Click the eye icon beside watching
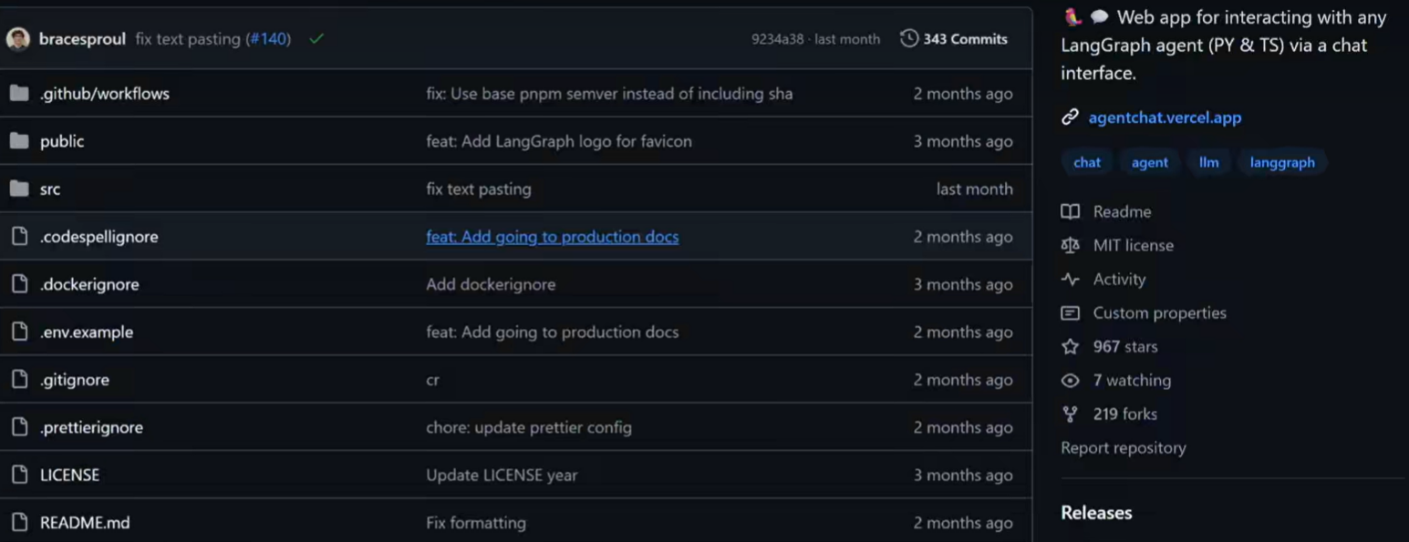This screenshot has height=542, width=1409. pyautogui.click(x=1070, y=381)
